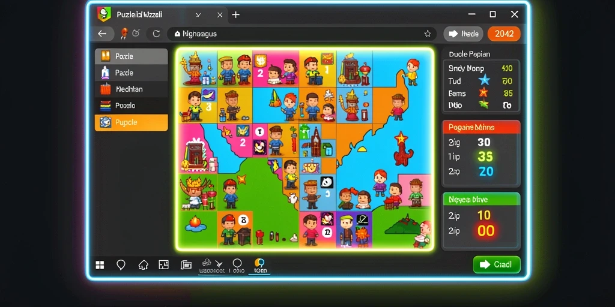The height and width of the screenshot is (307, 615).
Task: Click the Windows start icon in taskbar
Action: tap(100, 265)
